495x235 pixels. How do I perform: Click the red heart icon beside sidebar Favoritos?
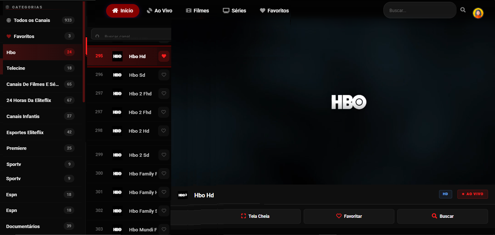tap(9, 36)
